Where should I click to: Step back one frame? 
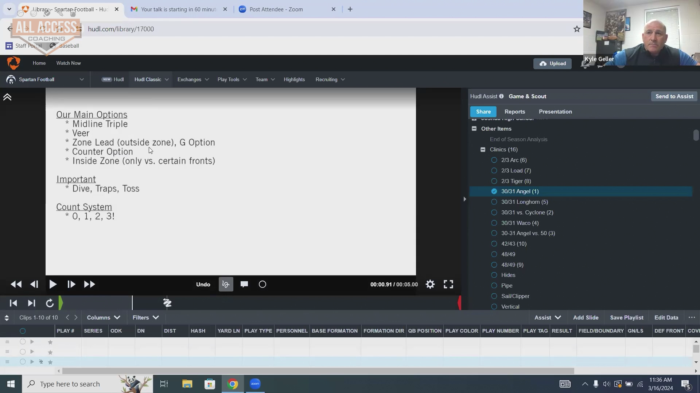(34, 285)
